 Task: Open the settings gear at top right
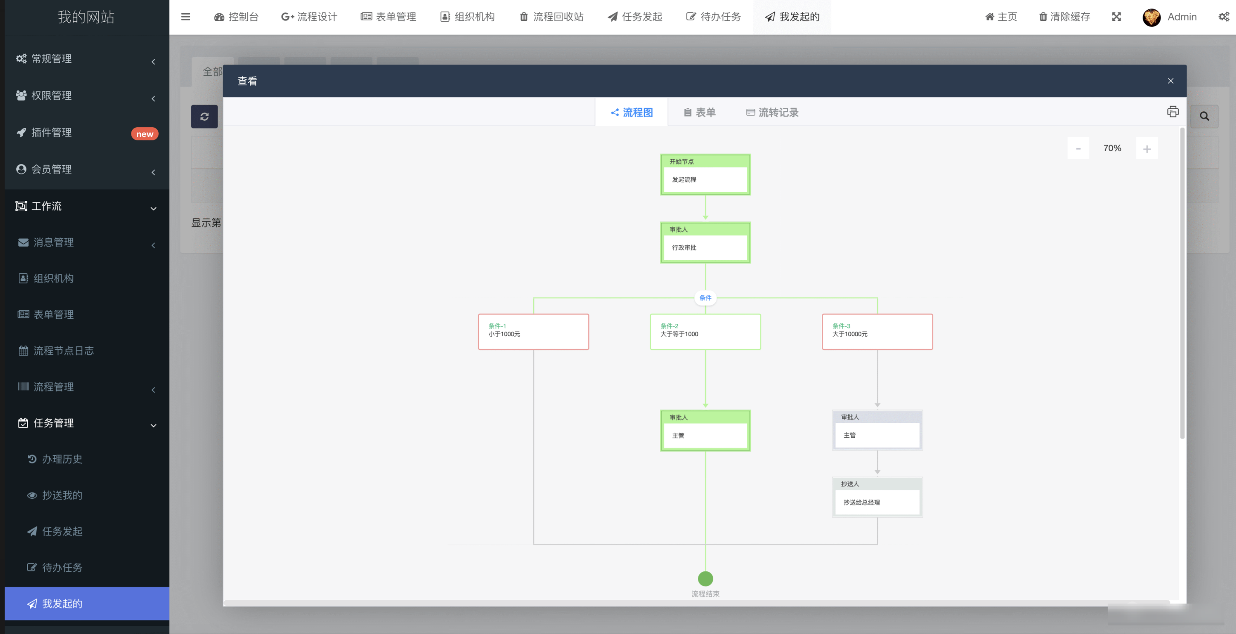click(1223, 17)
